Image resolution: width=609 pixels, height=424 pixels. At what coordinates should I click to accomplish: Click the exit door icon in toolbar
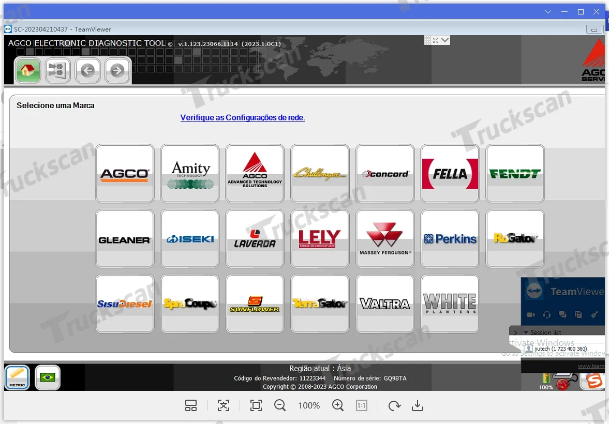(x=57, y=70)
